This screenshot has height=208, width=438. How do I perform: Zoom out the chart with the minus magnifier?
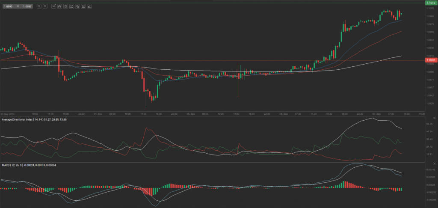39,6
